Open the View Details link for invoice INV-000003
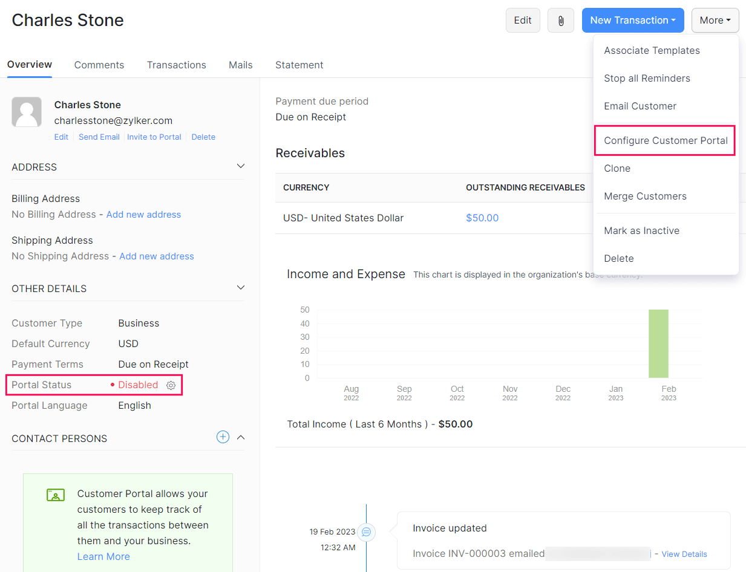746x572 pixels. 684,554
